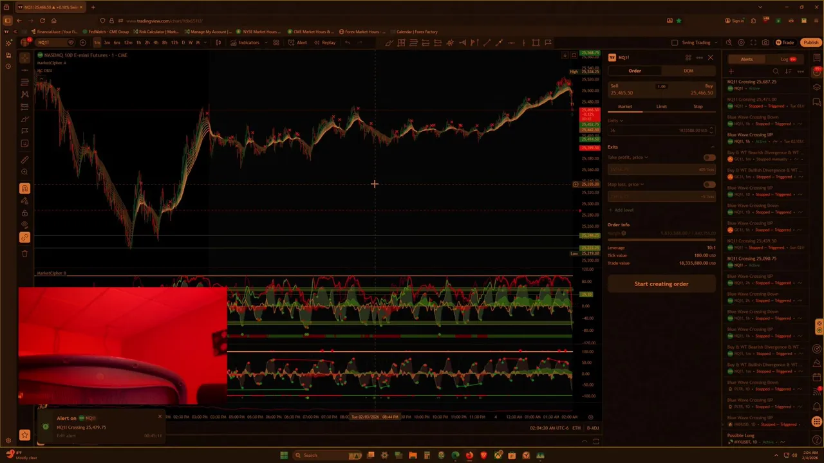
Task: Select the Market order type tab
Action: point(625,107)
